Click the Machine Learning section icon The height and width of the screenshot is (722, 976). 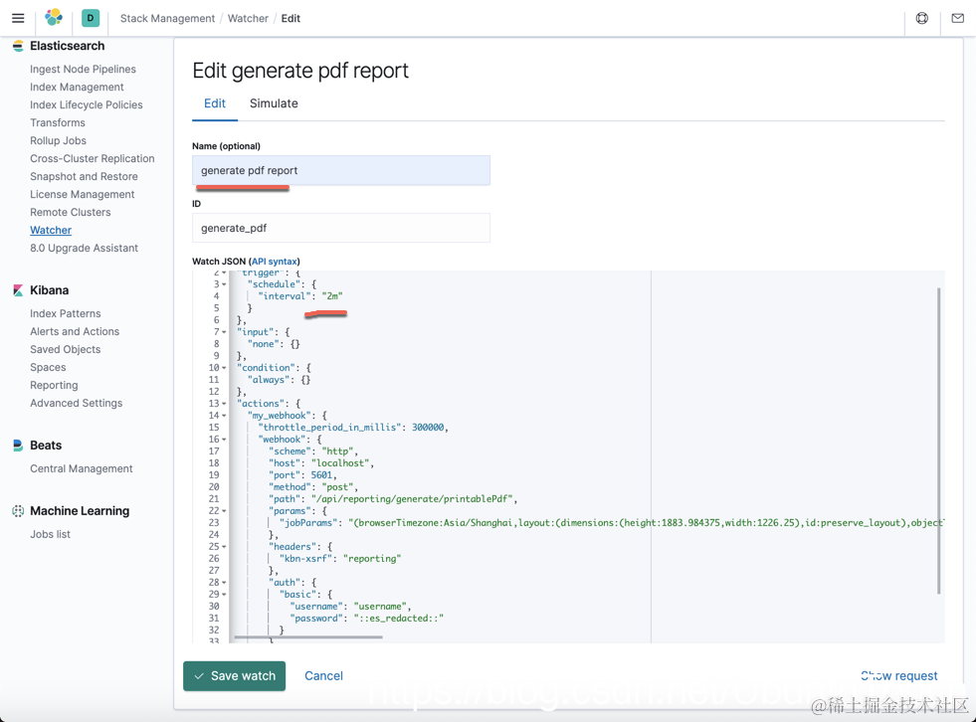point(18,511)
